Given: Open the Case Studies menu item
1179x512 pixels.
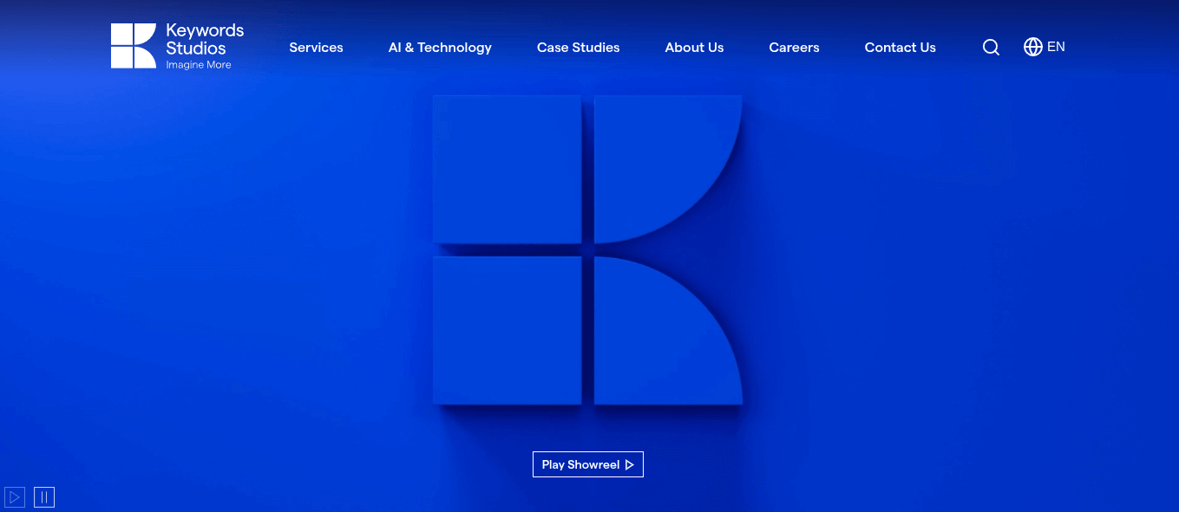Looking at the screenshot, I should click(x=578, y=48).
